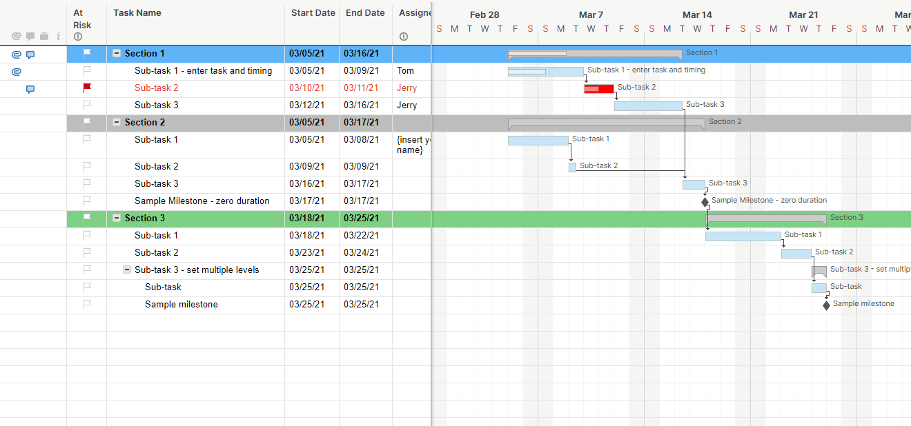This screenshot has width=911, height=426.
Task: Click the Sample milestone diamond in the Gantt chart
Action: tap(826, 305)
